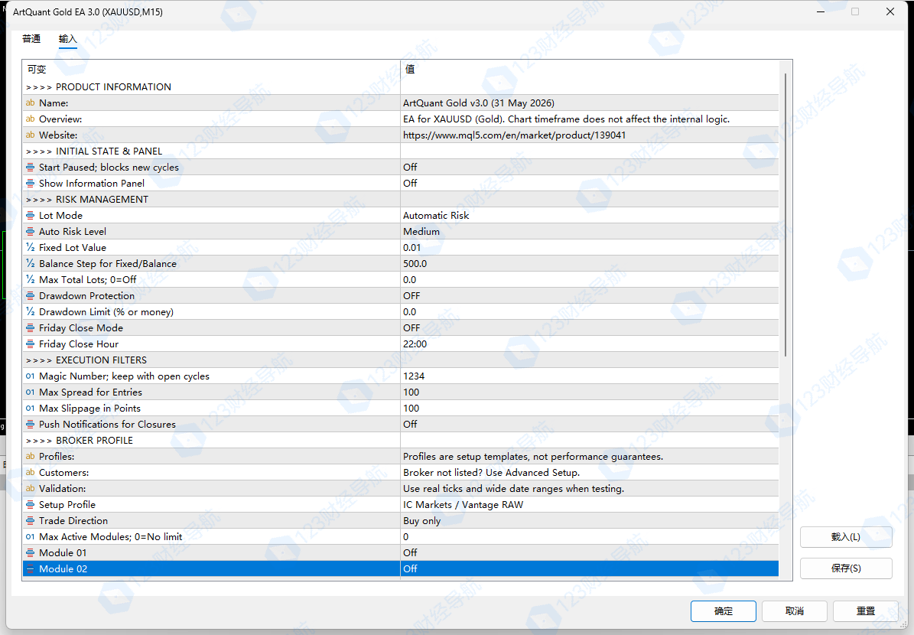Image resolution: width=914 pixels, height=635 pixels.
Task: Click the enum icon beside Show Information Panel
Action: [31, 183]
